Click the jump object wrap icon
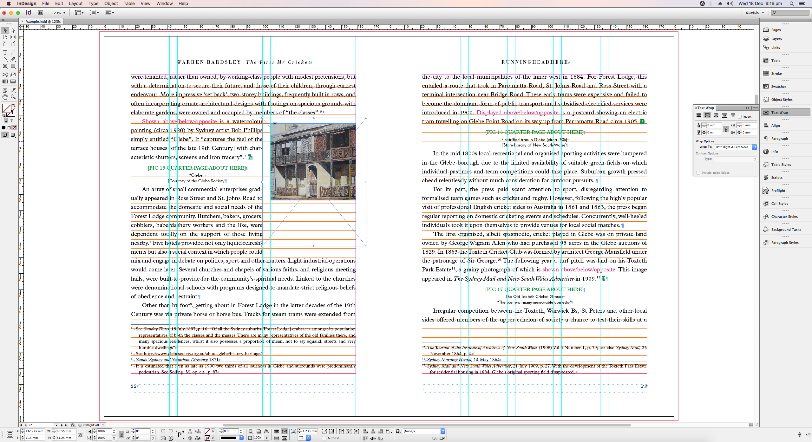The width and height of the screenshot is (812, 442). coord(724,116)
